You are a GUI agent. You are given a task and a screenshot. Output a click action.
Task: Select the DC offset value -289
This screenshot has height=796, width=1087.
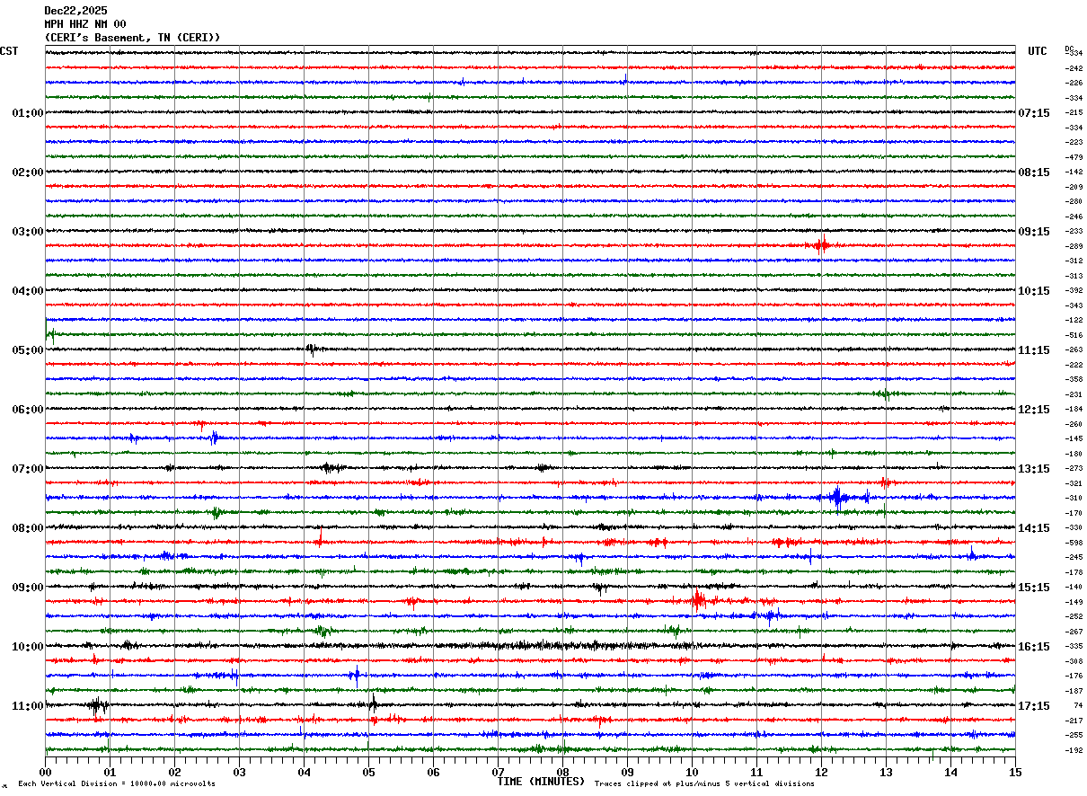[1074, 246]
